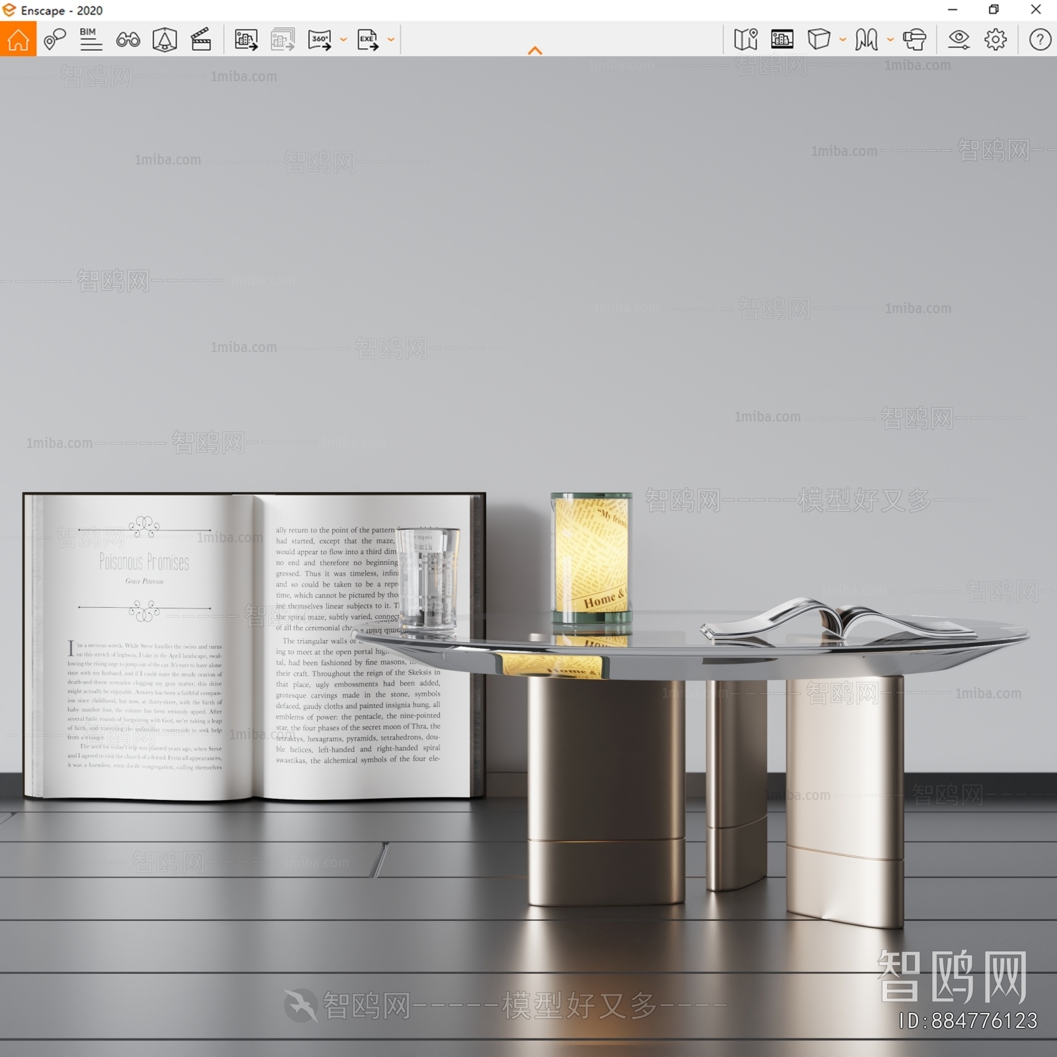The height and width of the screenshot is (1057, 1057).
Task: Click the Fly mode wings icon
Action: tap(866, 40)
